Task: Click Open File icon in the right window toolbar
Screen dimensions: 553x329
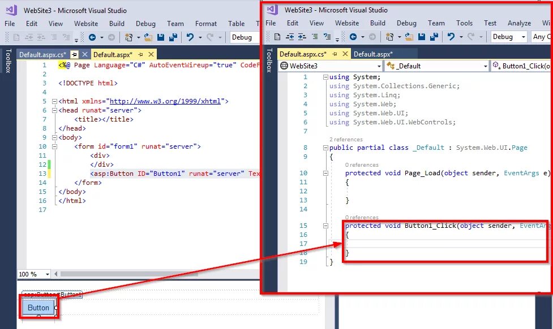Action: pyautogui.click(x=409, y=37)
